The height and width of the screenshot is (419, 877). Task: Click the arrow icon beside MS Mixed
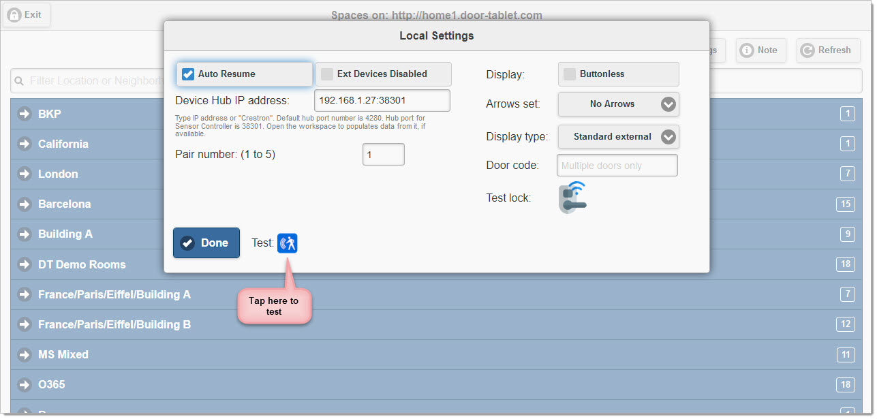point(25,354)
